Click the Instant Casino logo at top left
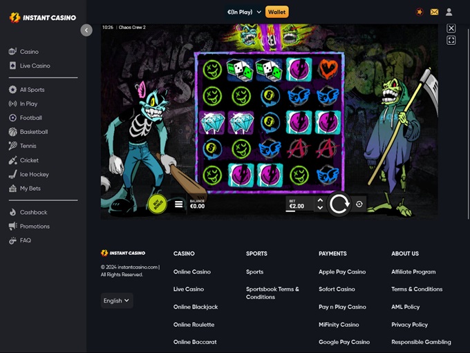470x353 pixels. click(43, 18)
